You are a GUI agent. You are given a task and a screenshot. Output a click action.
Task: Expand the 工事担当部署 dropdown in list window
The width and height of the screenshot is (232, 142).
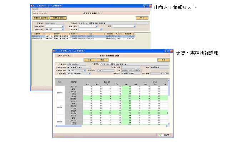point(63,26)
